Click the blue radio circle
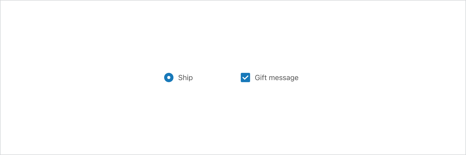The height and width of the screenshot is (155, 466). tap(169, 78)
